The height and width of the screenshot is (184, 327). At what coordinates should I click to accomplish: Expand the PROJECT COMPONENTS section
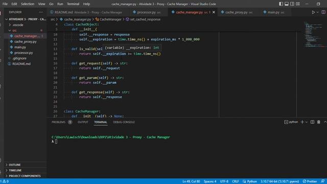tap(26, 176)
